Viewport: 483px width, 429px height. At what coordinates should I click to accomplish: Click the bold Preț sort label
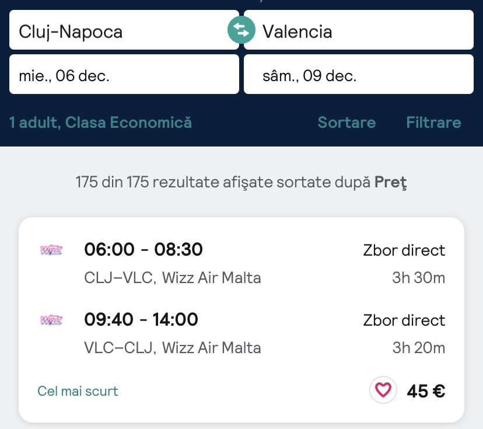[x=390, y=182]
